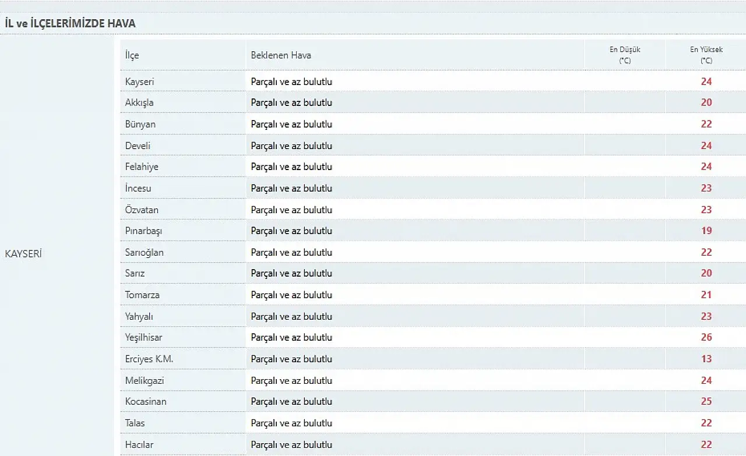Select the Kayseri district name
746x456 pixels.
140,82
